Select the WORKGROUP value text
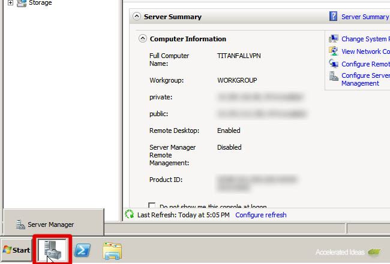 [x=237, y=80]
